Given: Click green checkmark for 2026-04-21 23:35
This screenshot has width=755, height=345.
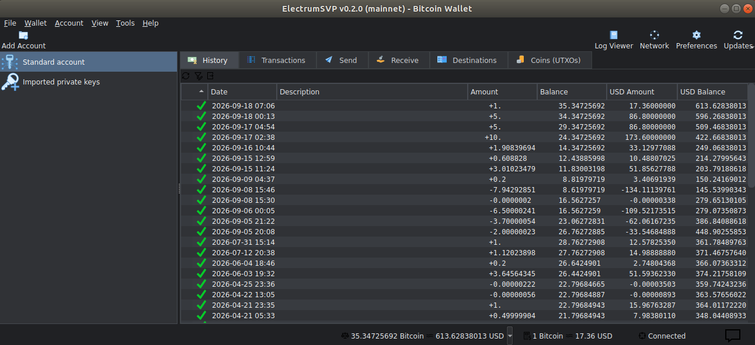Looking at the screenshot, I should [x=201, y=305].
